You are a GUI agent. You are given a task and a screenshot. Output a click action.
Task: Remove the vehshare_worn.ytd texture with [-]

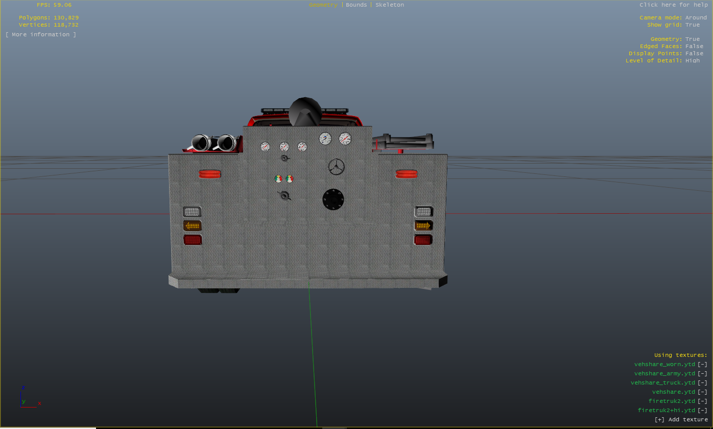703,365
